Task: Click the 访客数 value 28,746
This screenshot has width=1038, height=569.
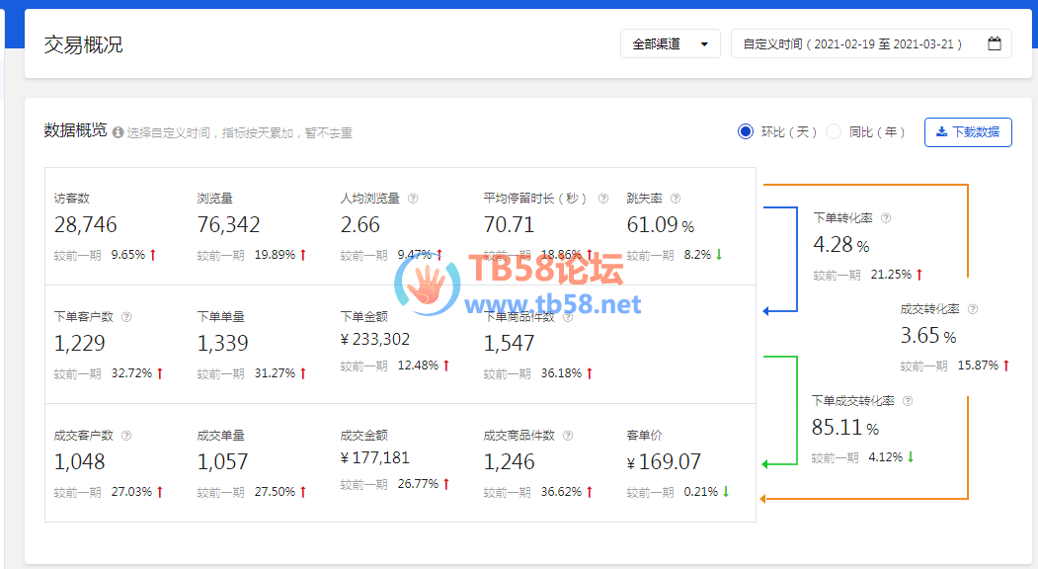Action: pyautogui.click(x=86, y=225)
